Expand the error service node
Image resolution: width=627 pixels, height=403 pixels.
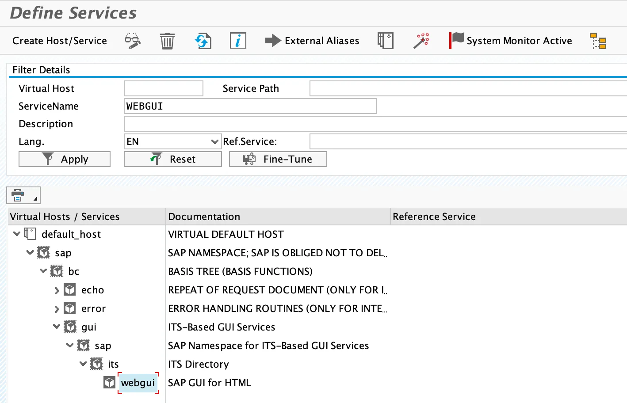(x=57, y=309)
